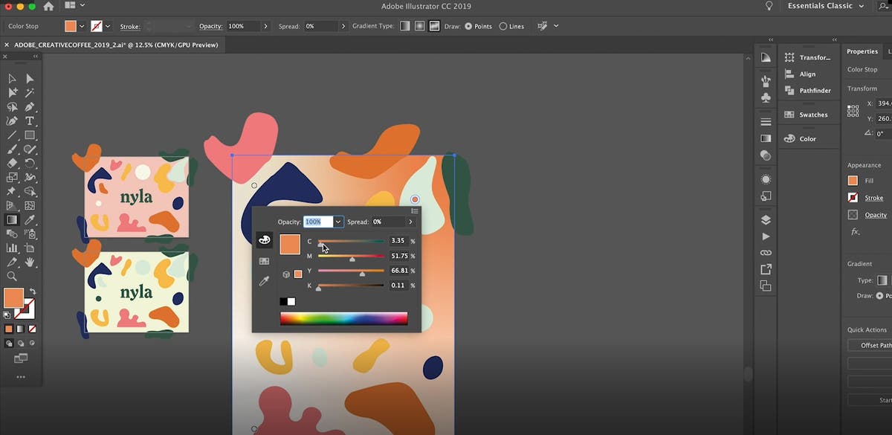Open the Pathfinder panel
The width and height of the screenshot is (892, 435).
[x=809, y=90]
